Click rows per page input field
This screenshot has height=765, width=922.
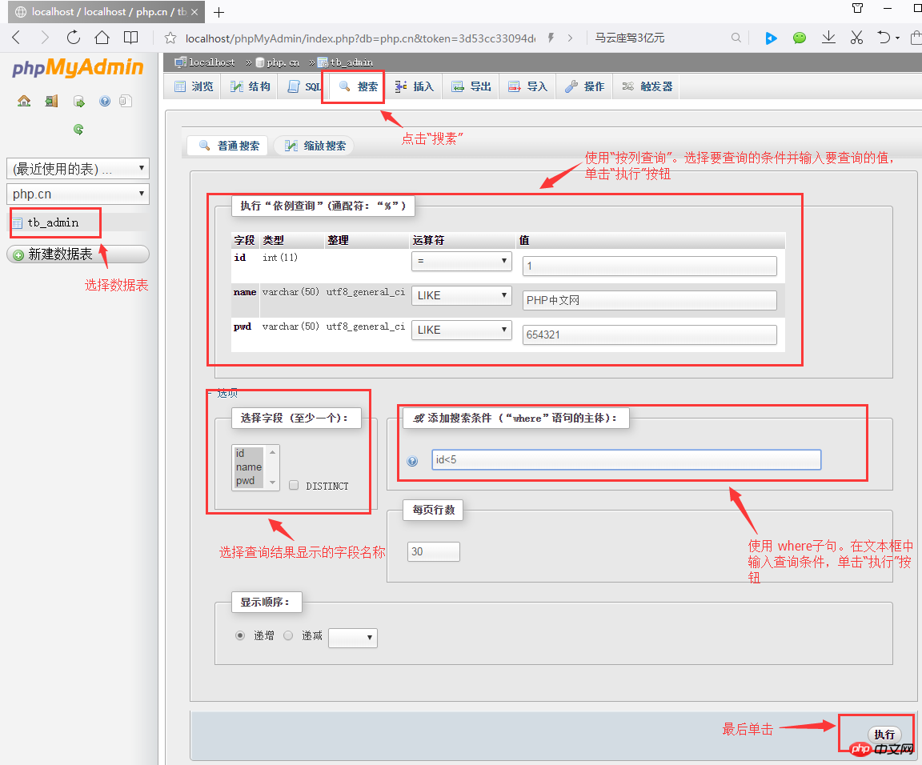coord(433,551)
